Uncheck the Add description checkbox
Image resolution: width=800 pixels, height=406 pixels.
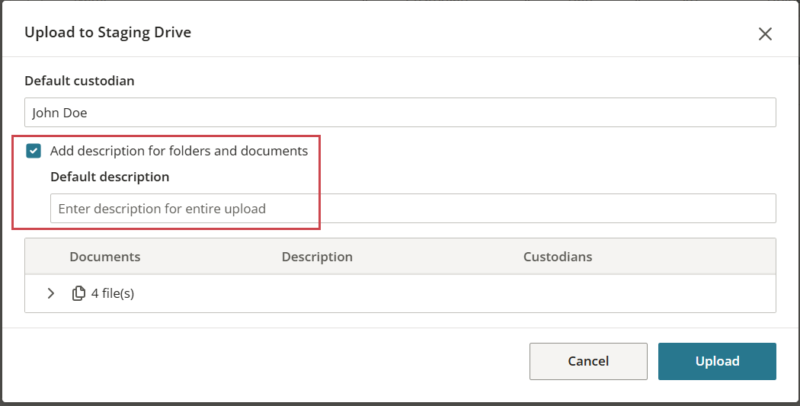34,151
